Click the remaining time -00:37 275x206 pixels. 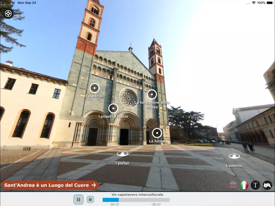(156, 204)
